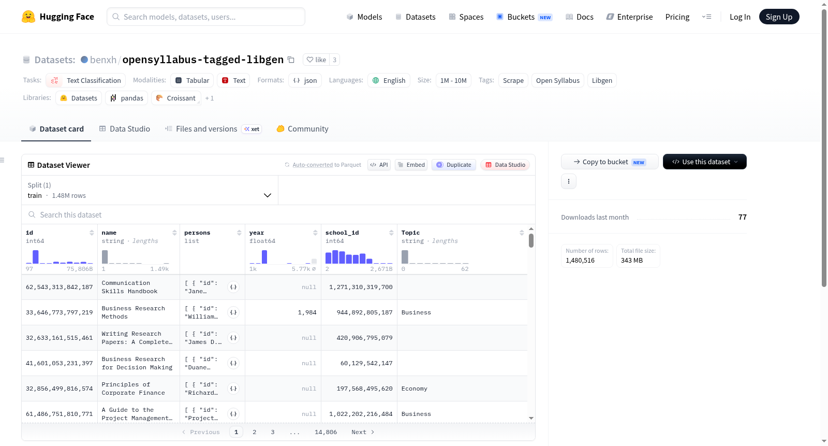
Task: Click the page vertical scrollbar
Action: [x=824, y=148]
